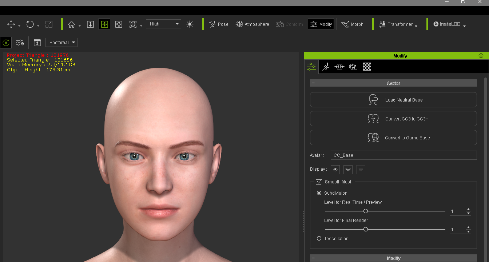
Task: Open the Atmosphere settings
Action: [253, 24]
